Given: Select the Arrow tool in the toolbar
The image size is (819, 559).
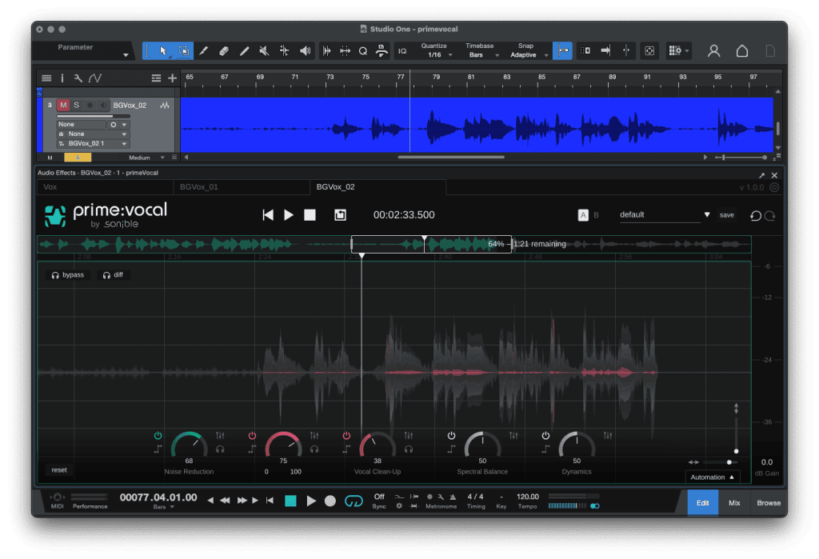Looking at the screenshot, I should tap(163, 50).
